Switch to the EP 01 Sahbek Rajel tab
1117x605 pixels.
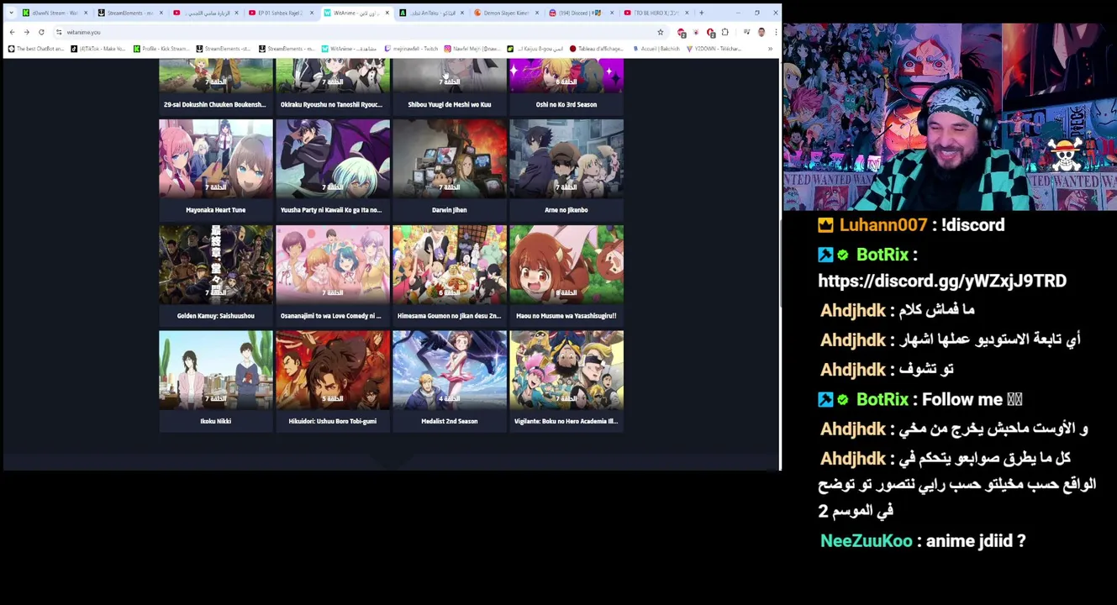[280, 13]
